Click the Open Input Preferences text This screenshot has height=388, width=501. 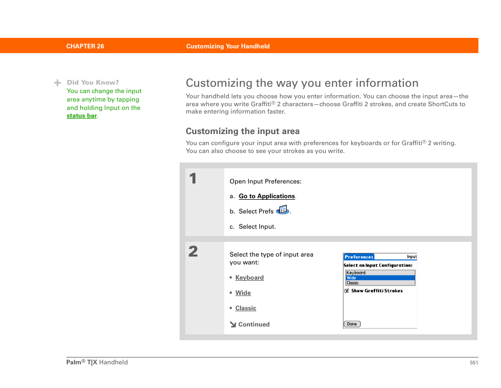pos(266,181)
